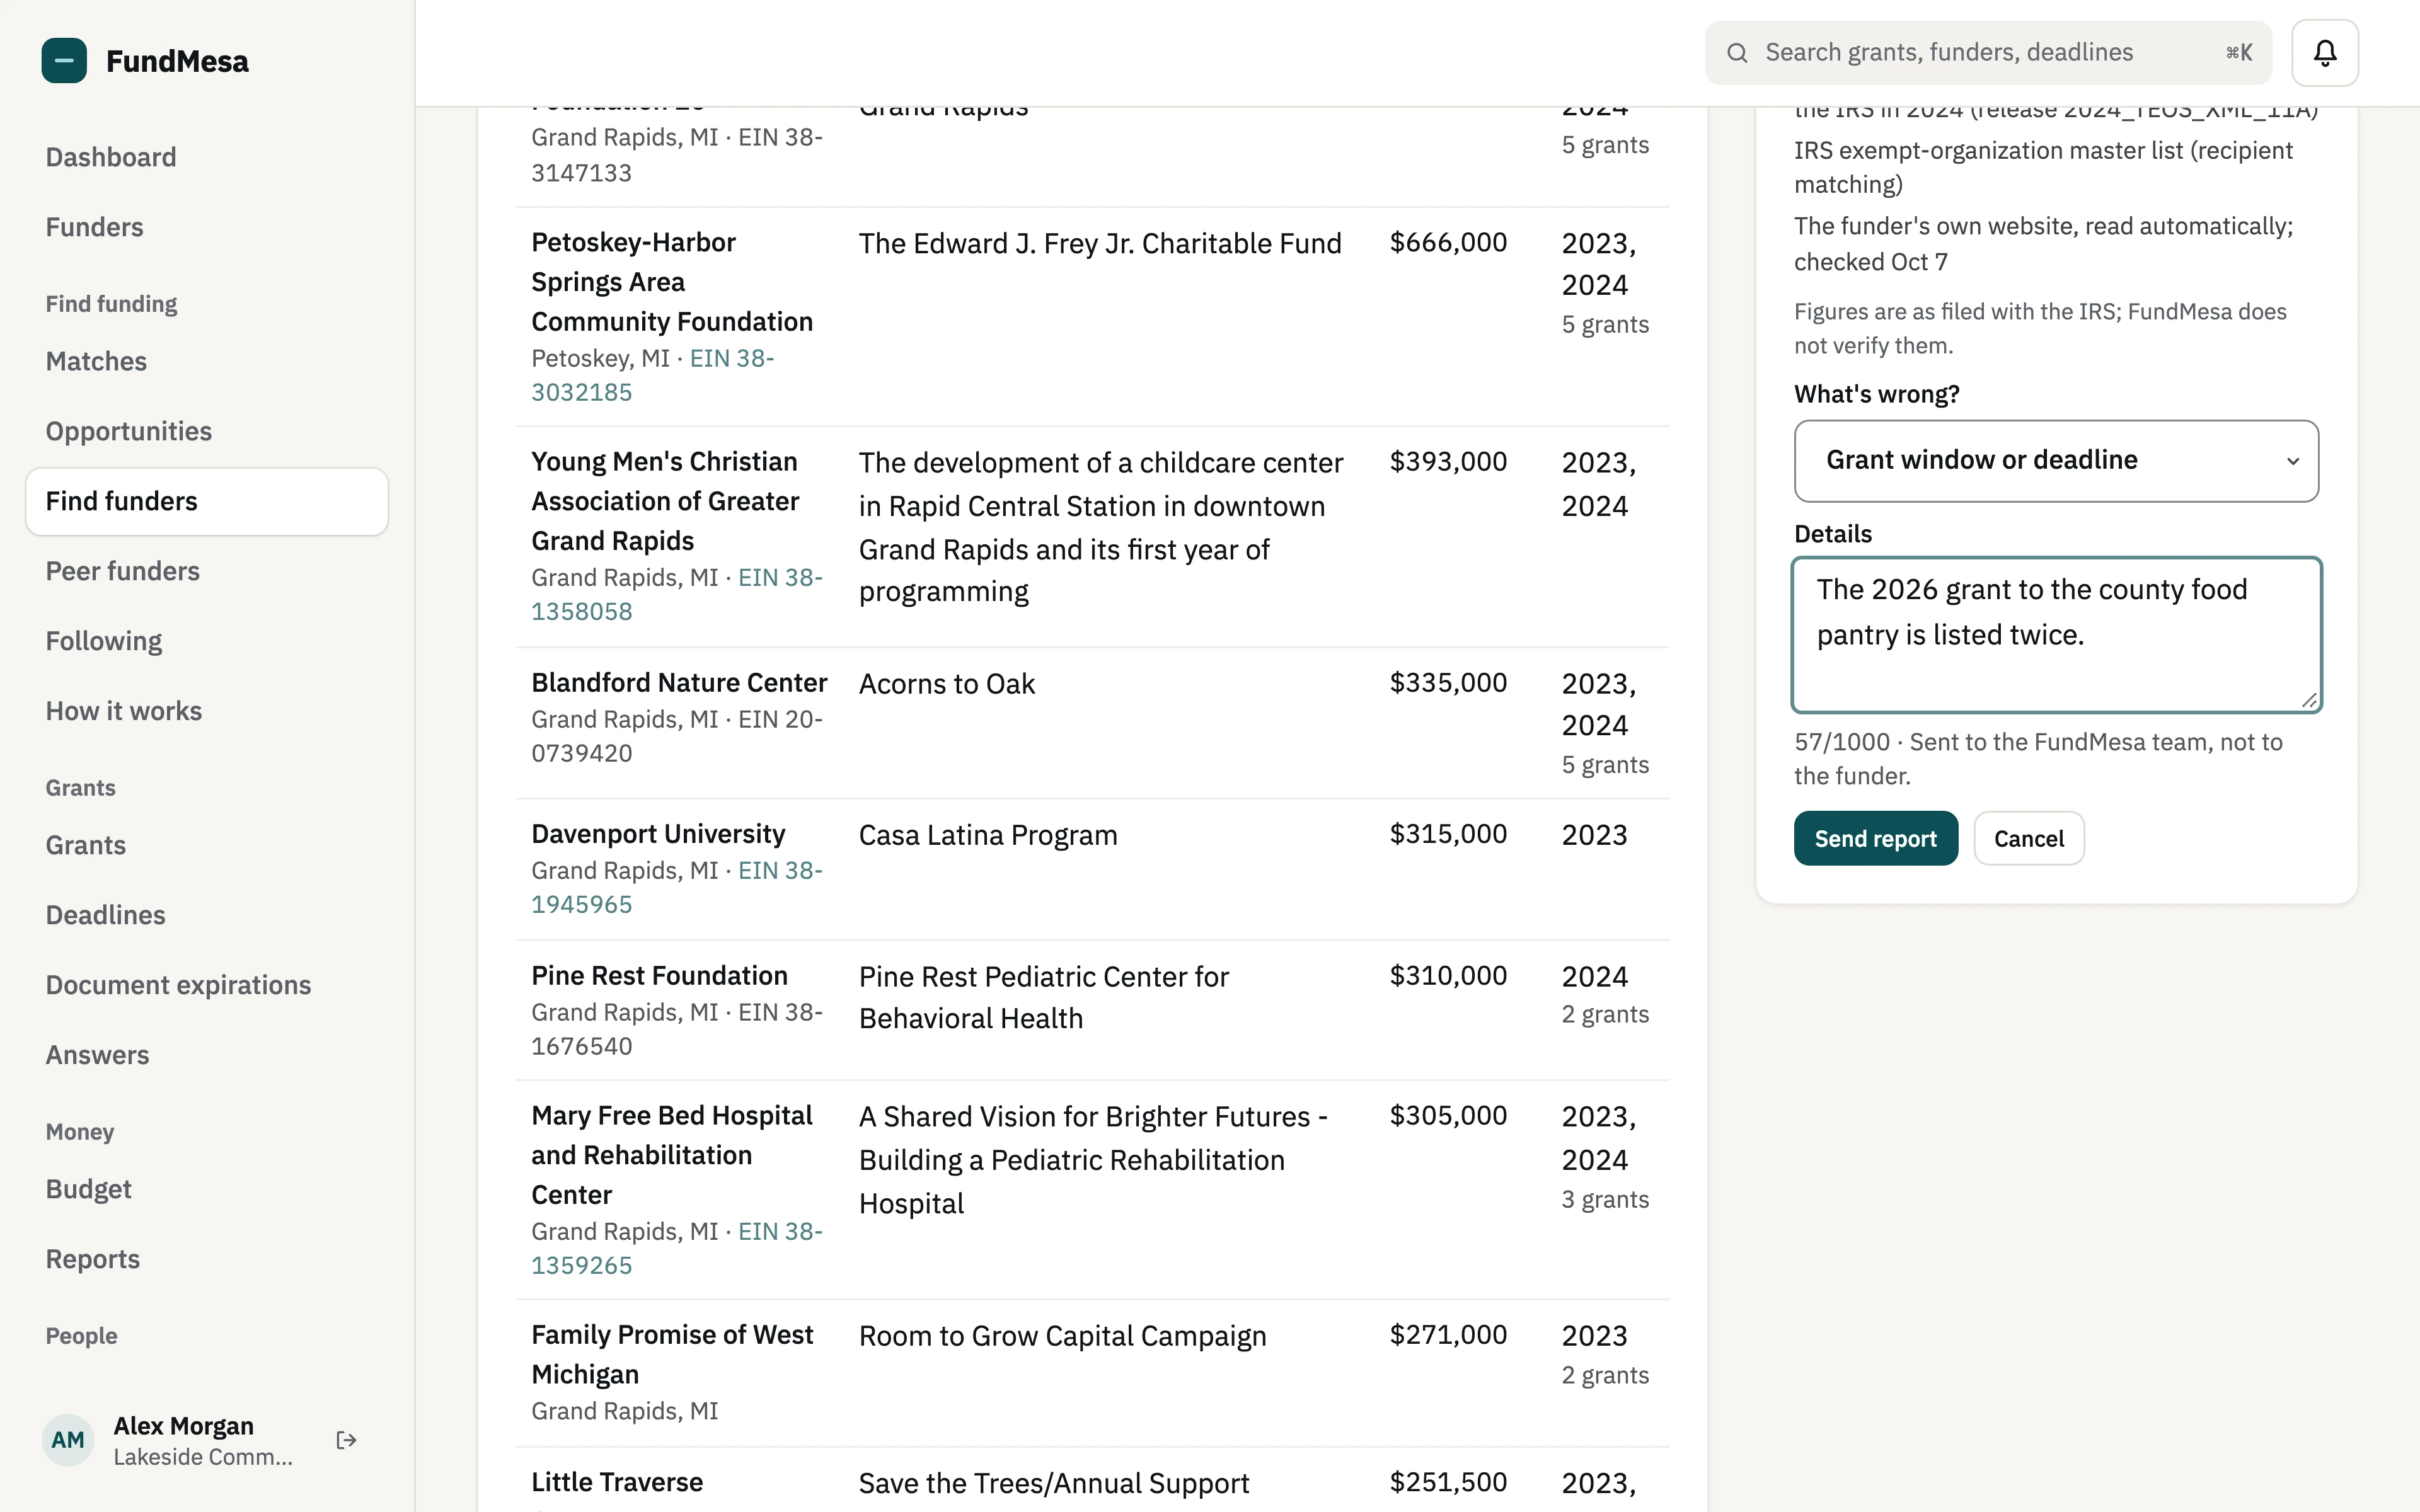
Task: Click Blandford Nature Center name
Action: (x=679, y=683)
